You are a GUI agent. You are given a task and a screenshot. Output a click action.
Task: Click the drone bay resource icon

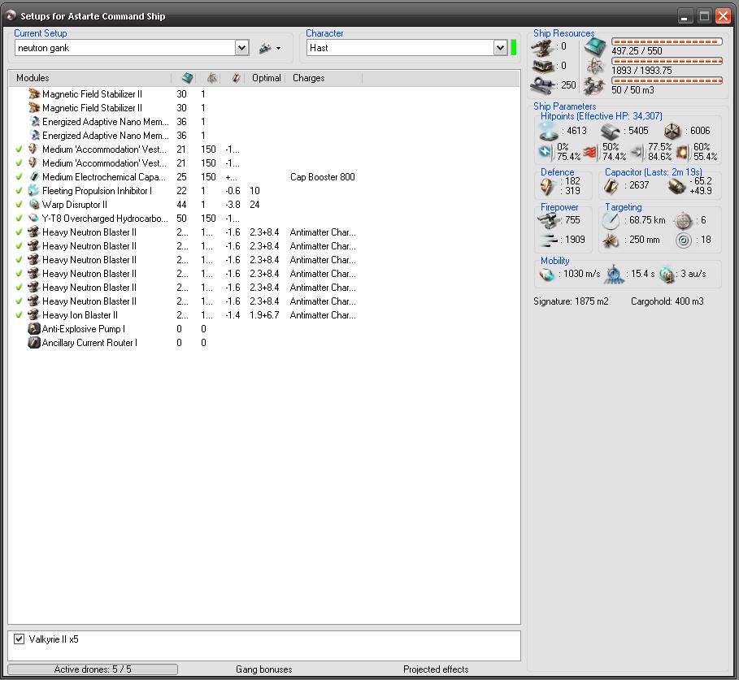click(594, 87)
